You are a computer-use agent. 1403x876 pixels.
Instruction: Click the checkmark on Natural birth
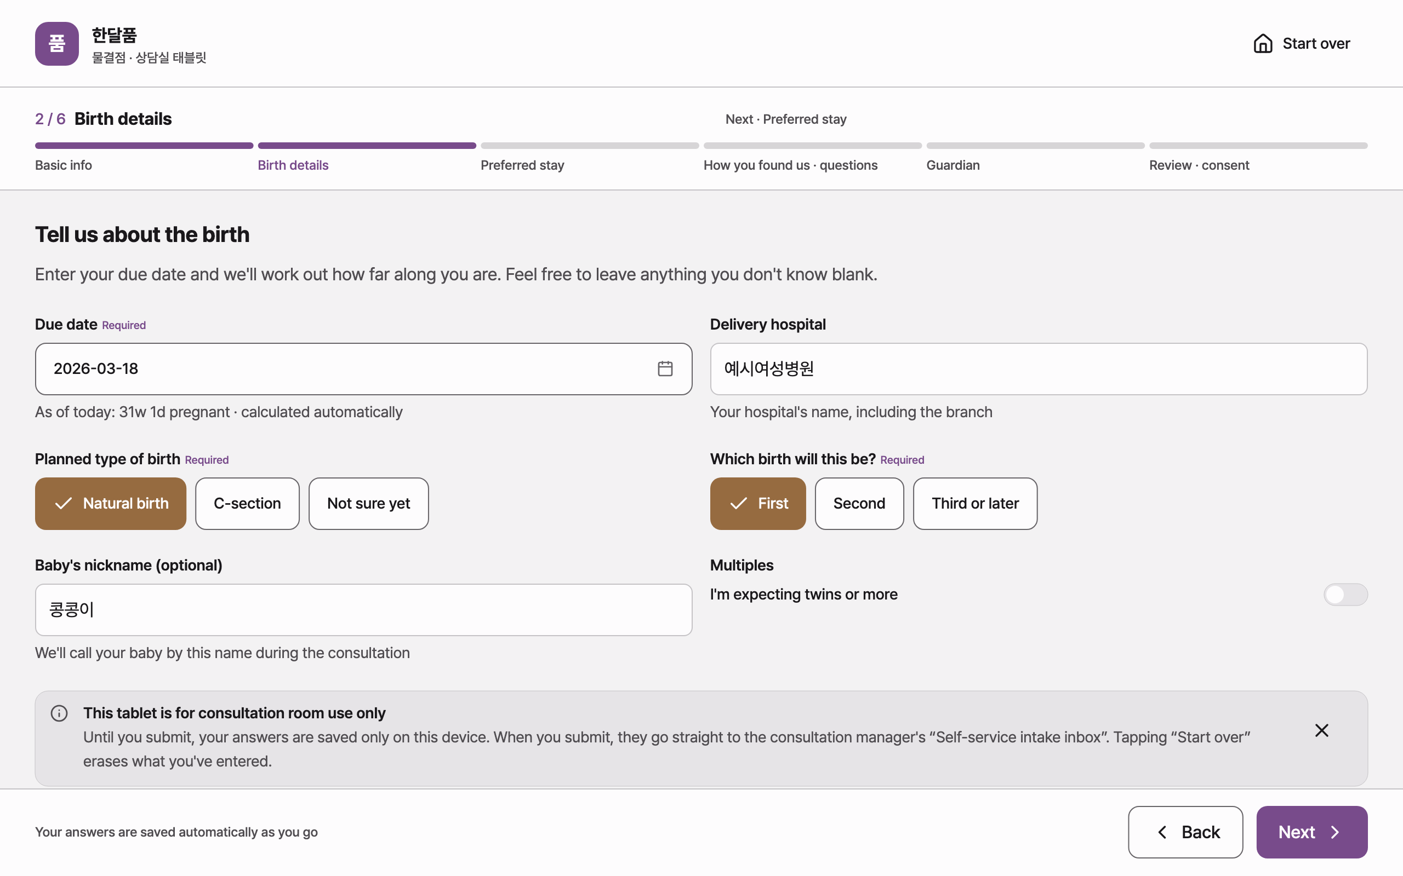pyautogui.click(x=64, y=504)
